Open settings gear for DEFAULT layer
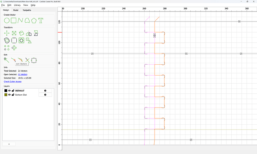Screen dimensions: 257x154 (x=45, y=90)
